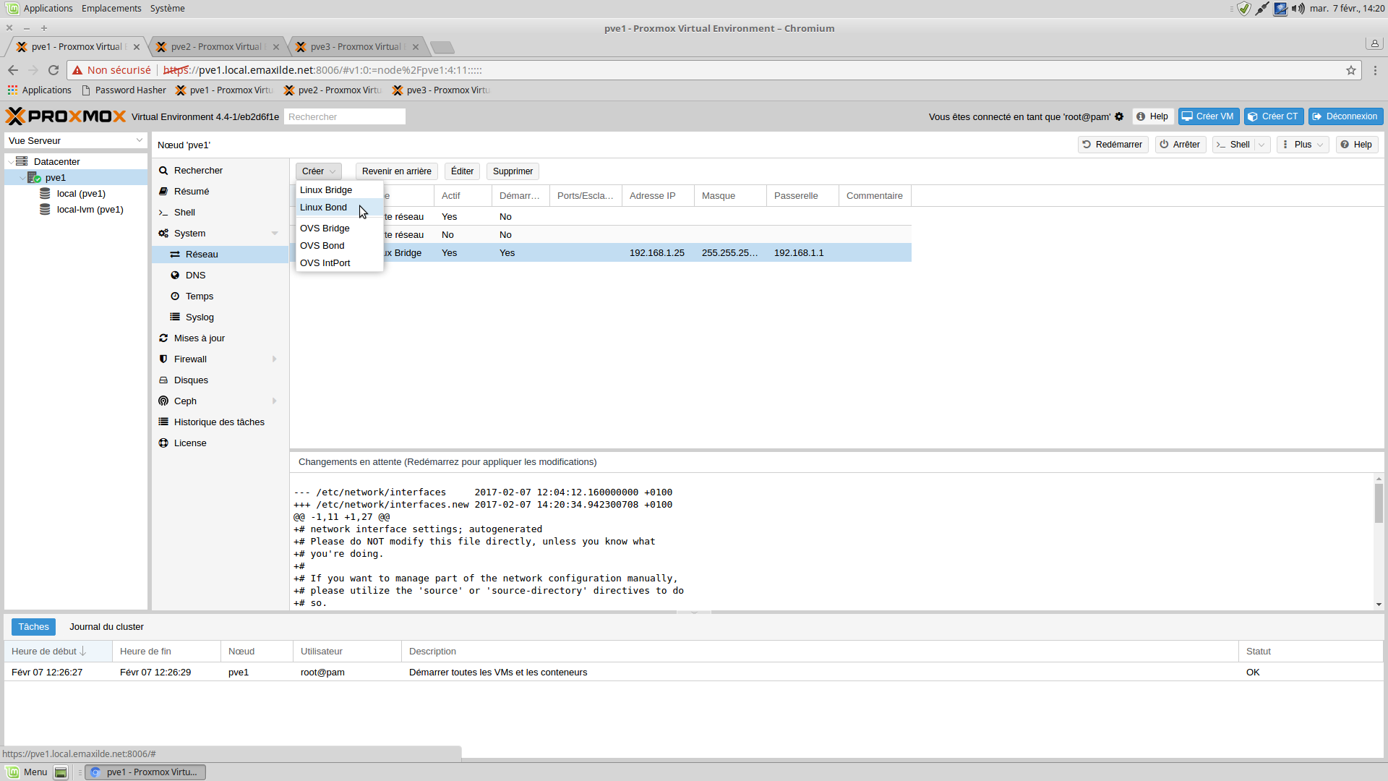Click the Rechercher search field in header
This screenshot has height=781, width=1388.
pos(345,117)
